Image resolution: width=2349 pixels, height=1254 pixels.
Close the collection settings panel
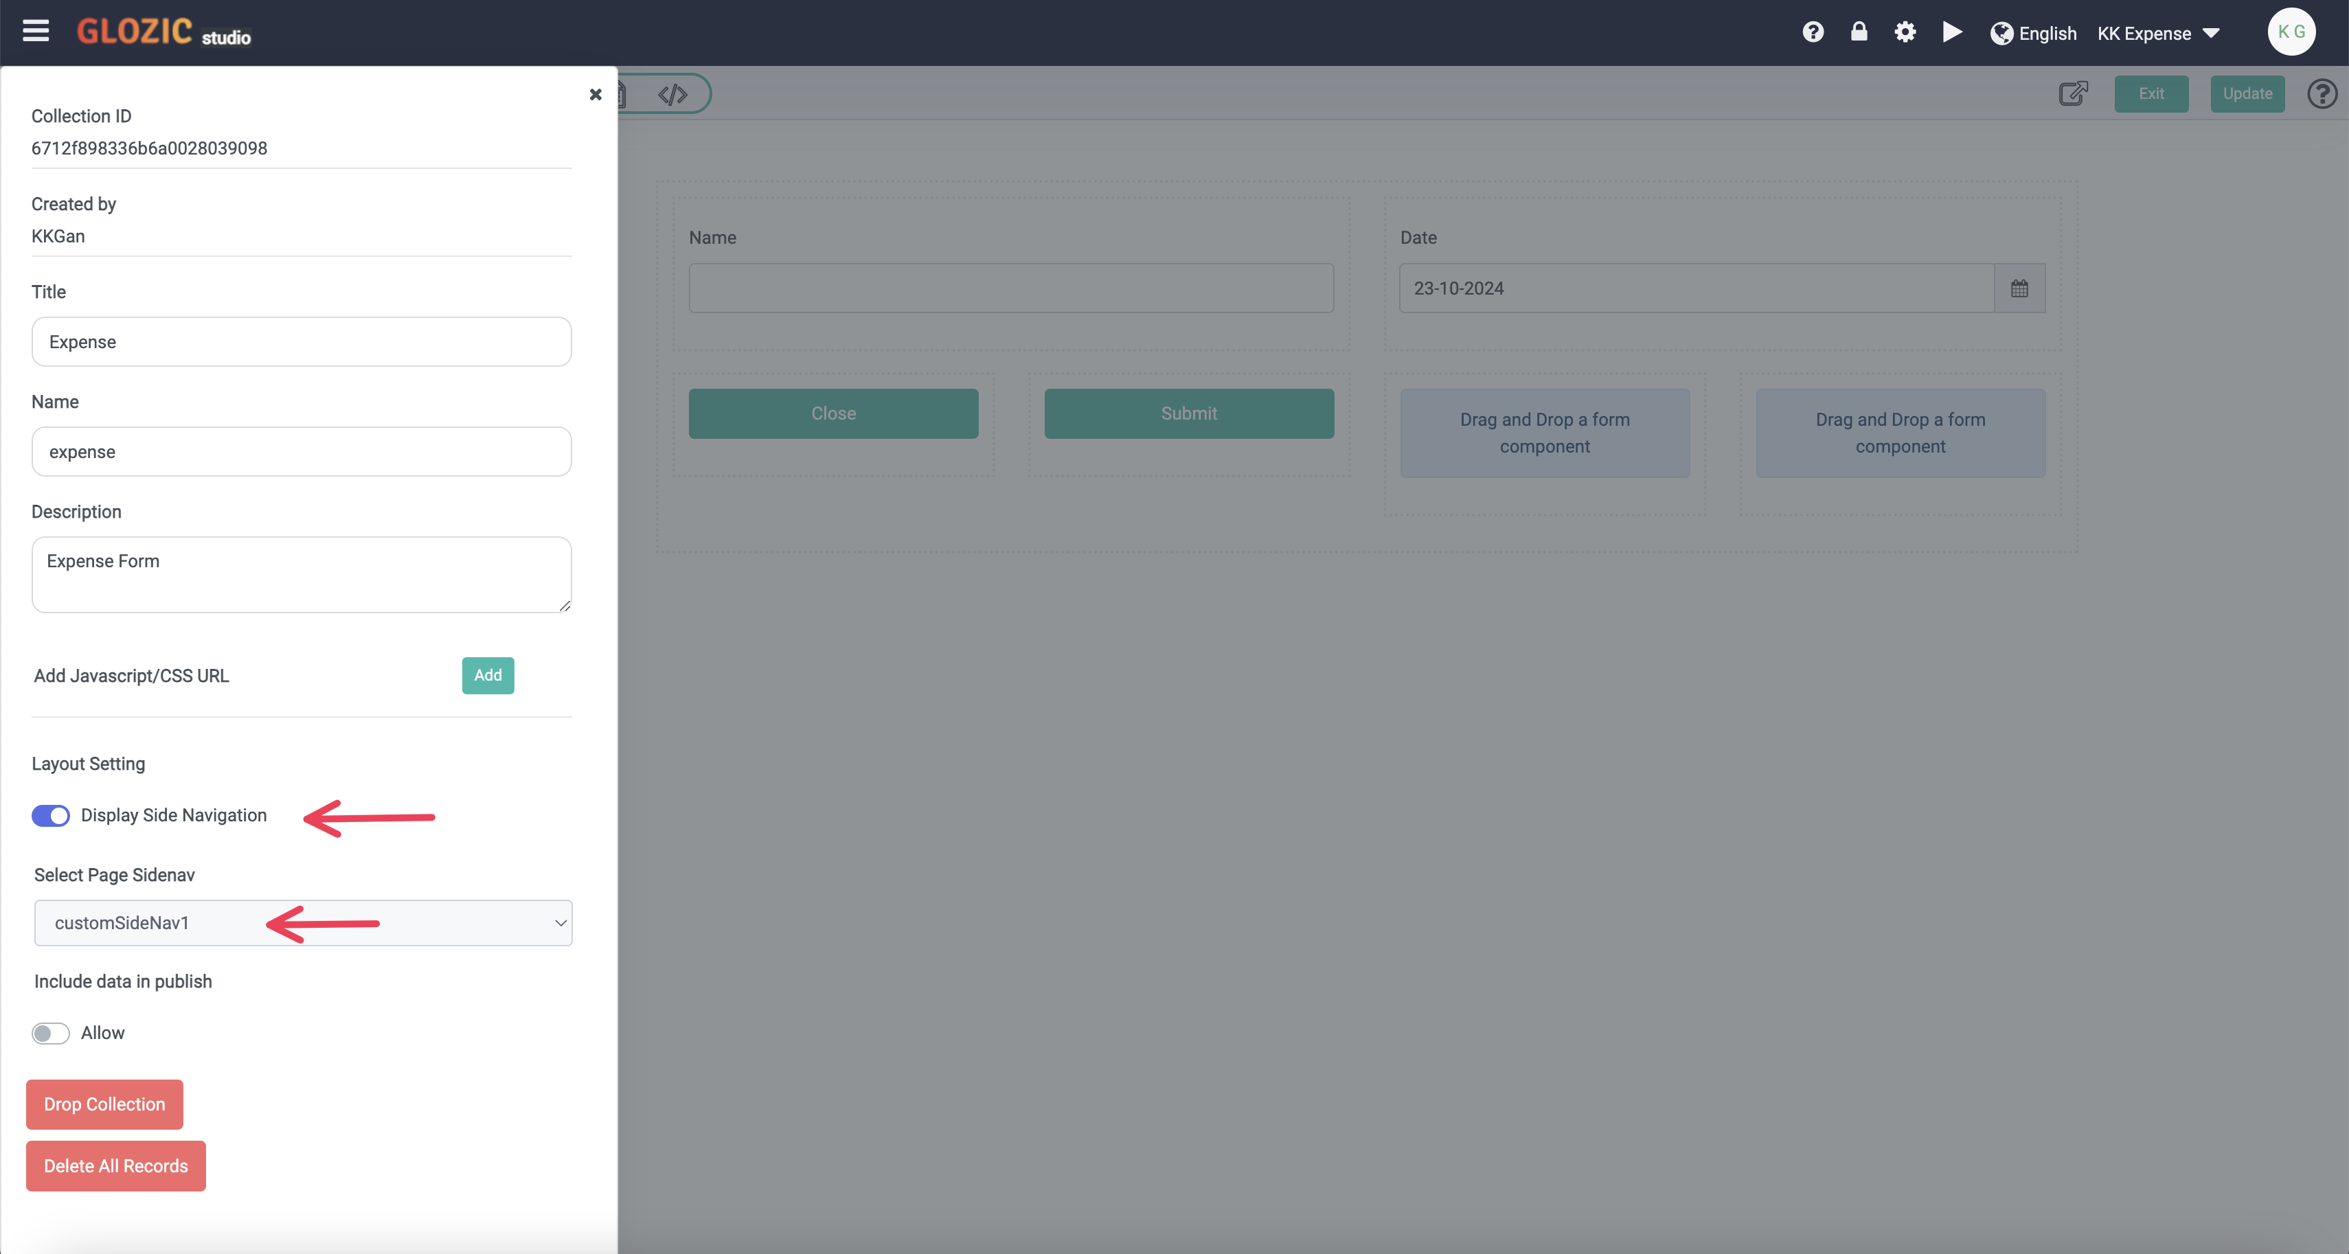click(595, 94)
